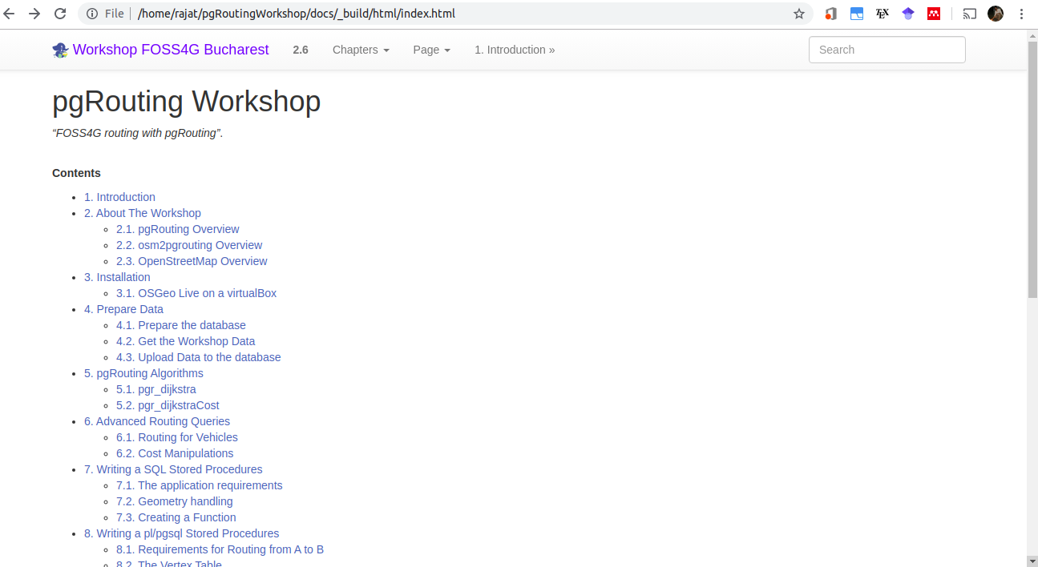Bookmark this page with the star icon

[799, 14]
